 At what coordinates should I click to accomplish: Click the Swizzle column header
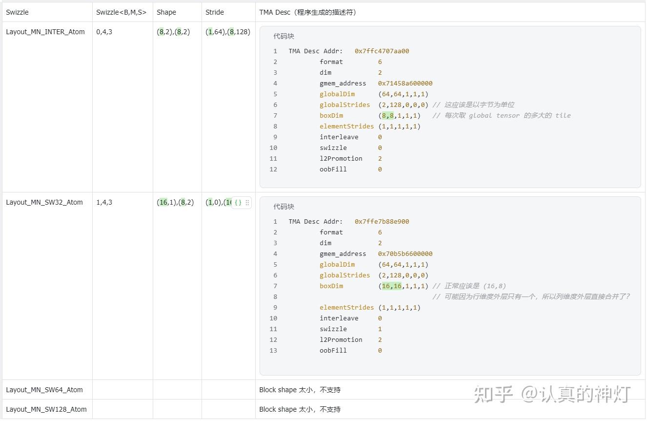tap(17, 12)
